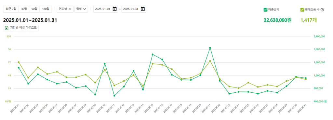Click the 1,600,000 right axis label
333x120 pixels.
tap(319, 62)
